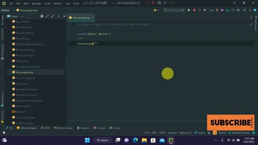The image size is (258, 145).
Task: Select Help.md in the project tree
Action: (20, 112)
